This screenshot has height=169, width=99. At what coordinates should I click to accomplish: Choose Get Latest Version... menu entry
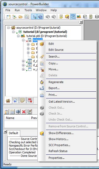coord(67,102)
